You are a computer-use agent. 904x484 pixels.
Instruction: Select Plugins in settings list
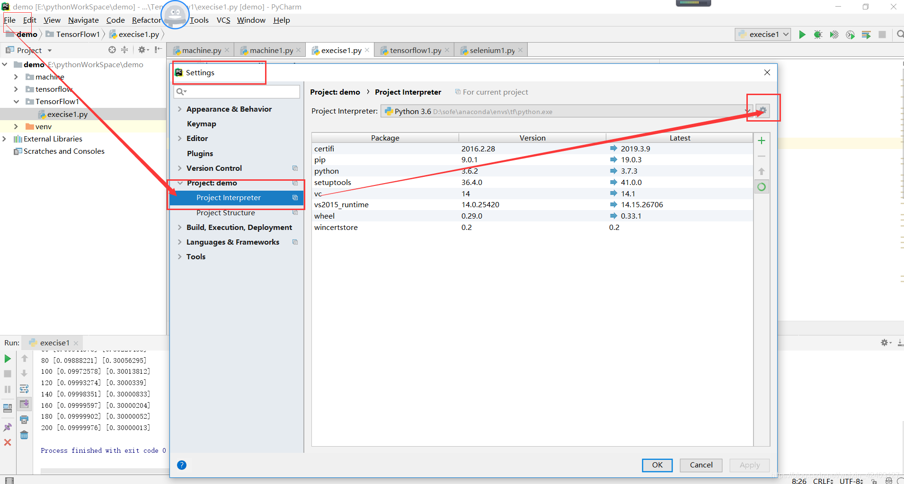tap(200, 153)
